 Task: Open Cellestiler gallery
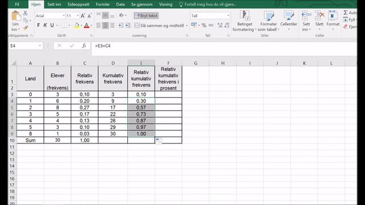click(x=289, y=21)
